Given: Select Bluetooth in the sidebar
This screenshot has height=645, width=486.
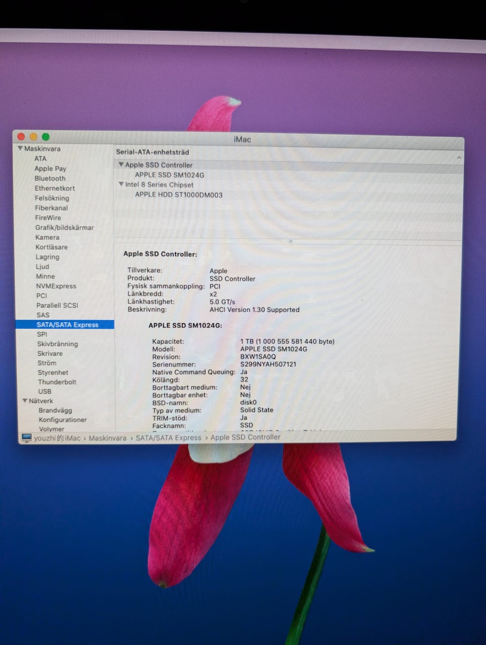Looking at the screenshot, I should [x=50, y=178].
